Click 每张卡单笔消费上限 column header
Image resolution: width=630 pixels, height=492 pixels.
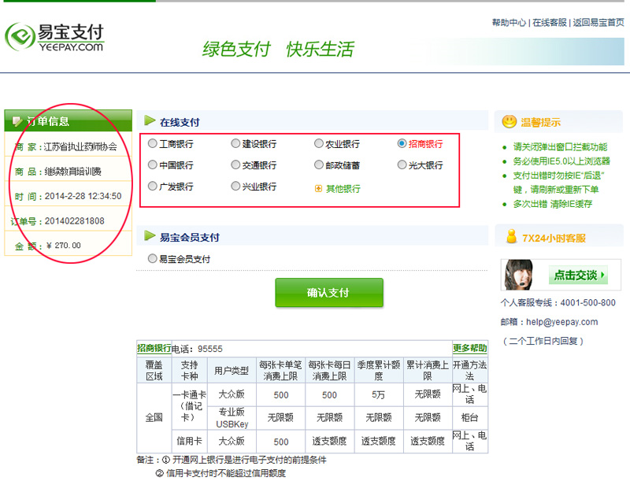tap(280, 370)
